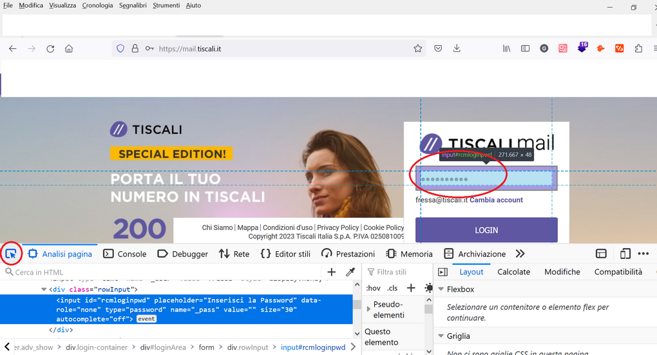Open Condizioni d'uso link

coord(287,227)
